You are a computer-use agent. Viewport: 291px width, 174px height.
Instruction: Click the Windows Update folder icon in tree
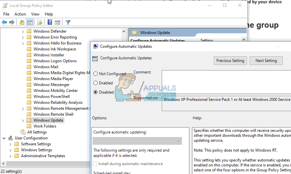tap(29, 120)
